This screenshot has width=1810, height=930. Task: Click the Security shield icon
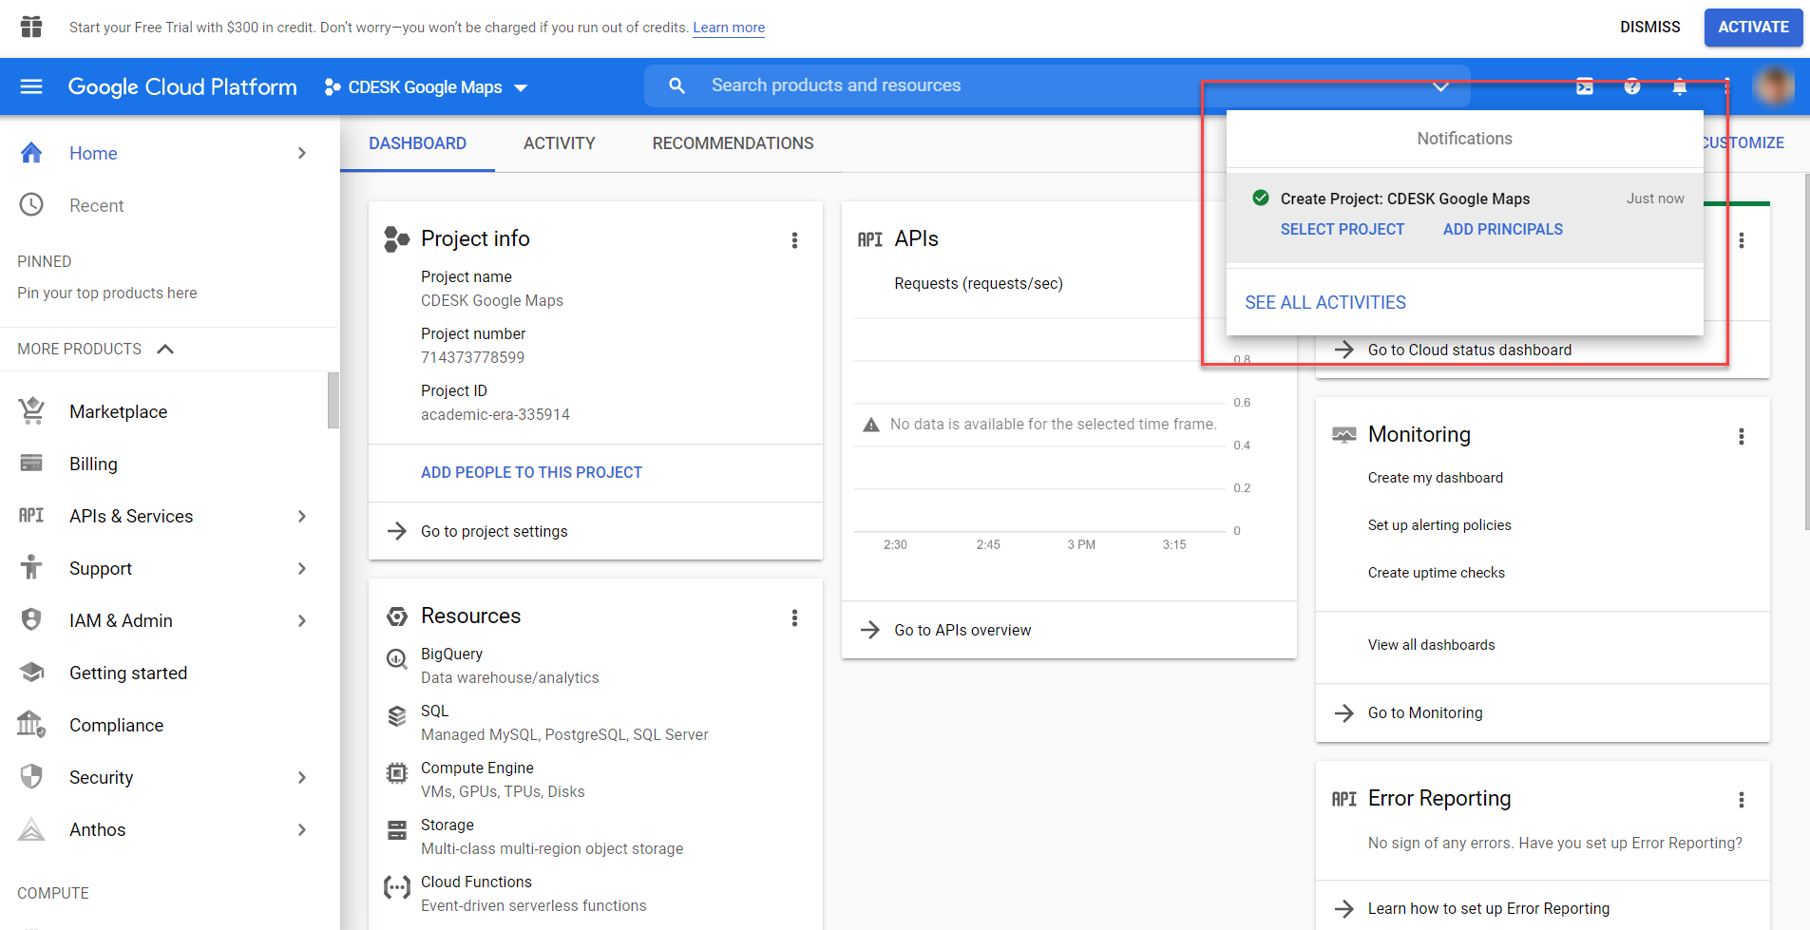31,777
